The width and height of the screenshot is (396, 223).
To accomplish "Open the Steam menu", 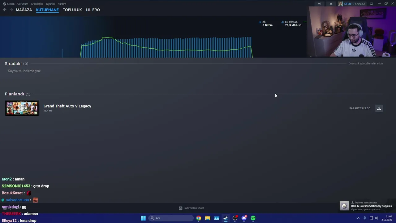I will point(11,4).
